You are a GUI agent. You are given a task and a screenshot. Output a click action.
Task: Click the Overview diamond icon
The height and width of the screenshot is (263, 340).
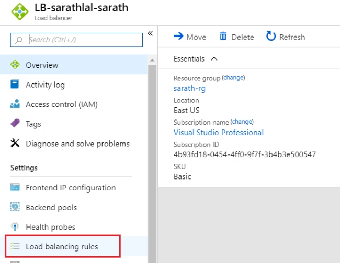[x=15, y=65]
